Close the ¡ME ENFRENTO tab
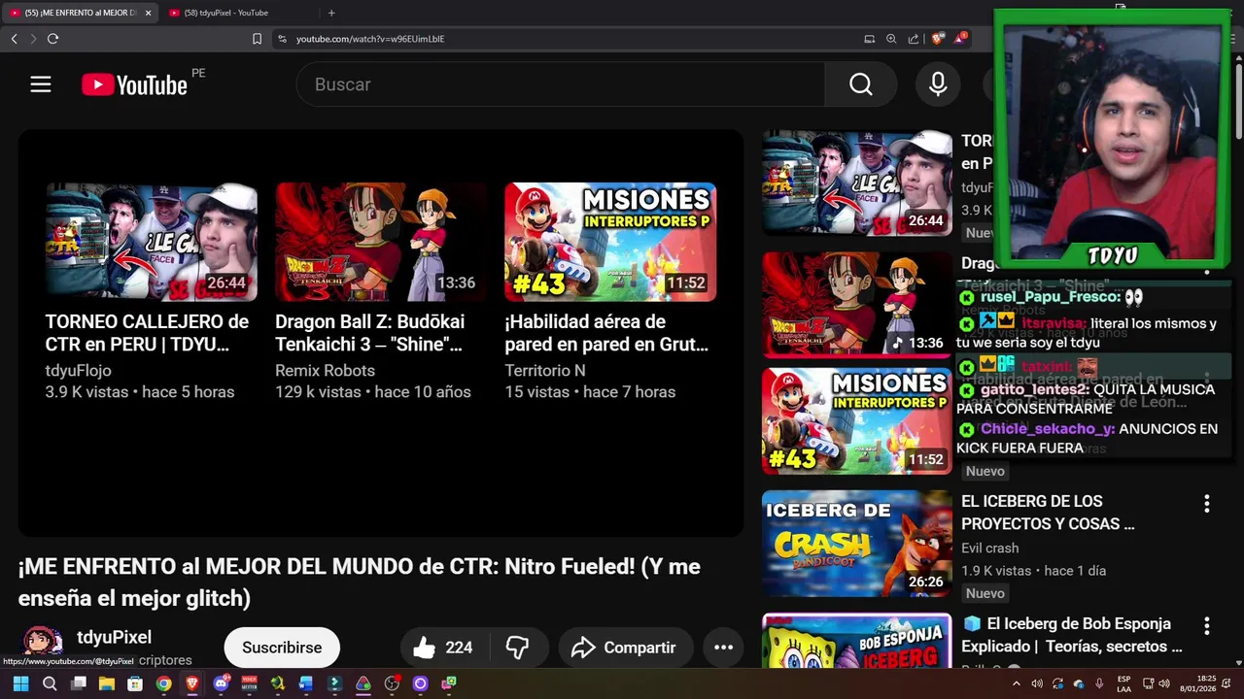The height and width of the screenshot is (699, 1244). point(149,13)
